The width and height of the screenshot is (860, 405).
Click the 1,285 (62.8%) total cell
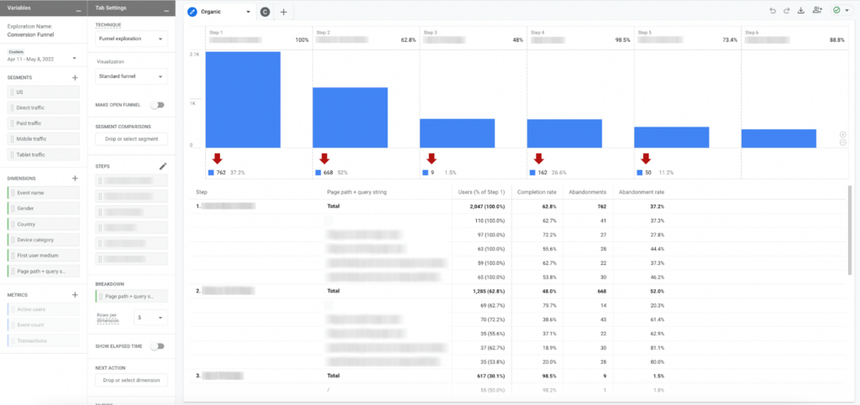point(488,291)
